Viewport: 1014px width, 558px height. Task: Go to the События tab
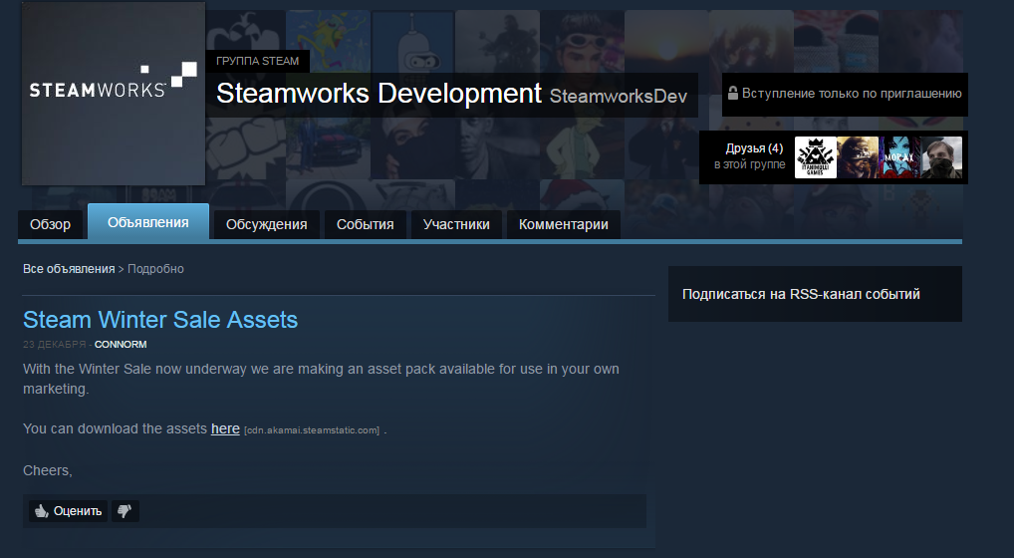coord(365,224)
